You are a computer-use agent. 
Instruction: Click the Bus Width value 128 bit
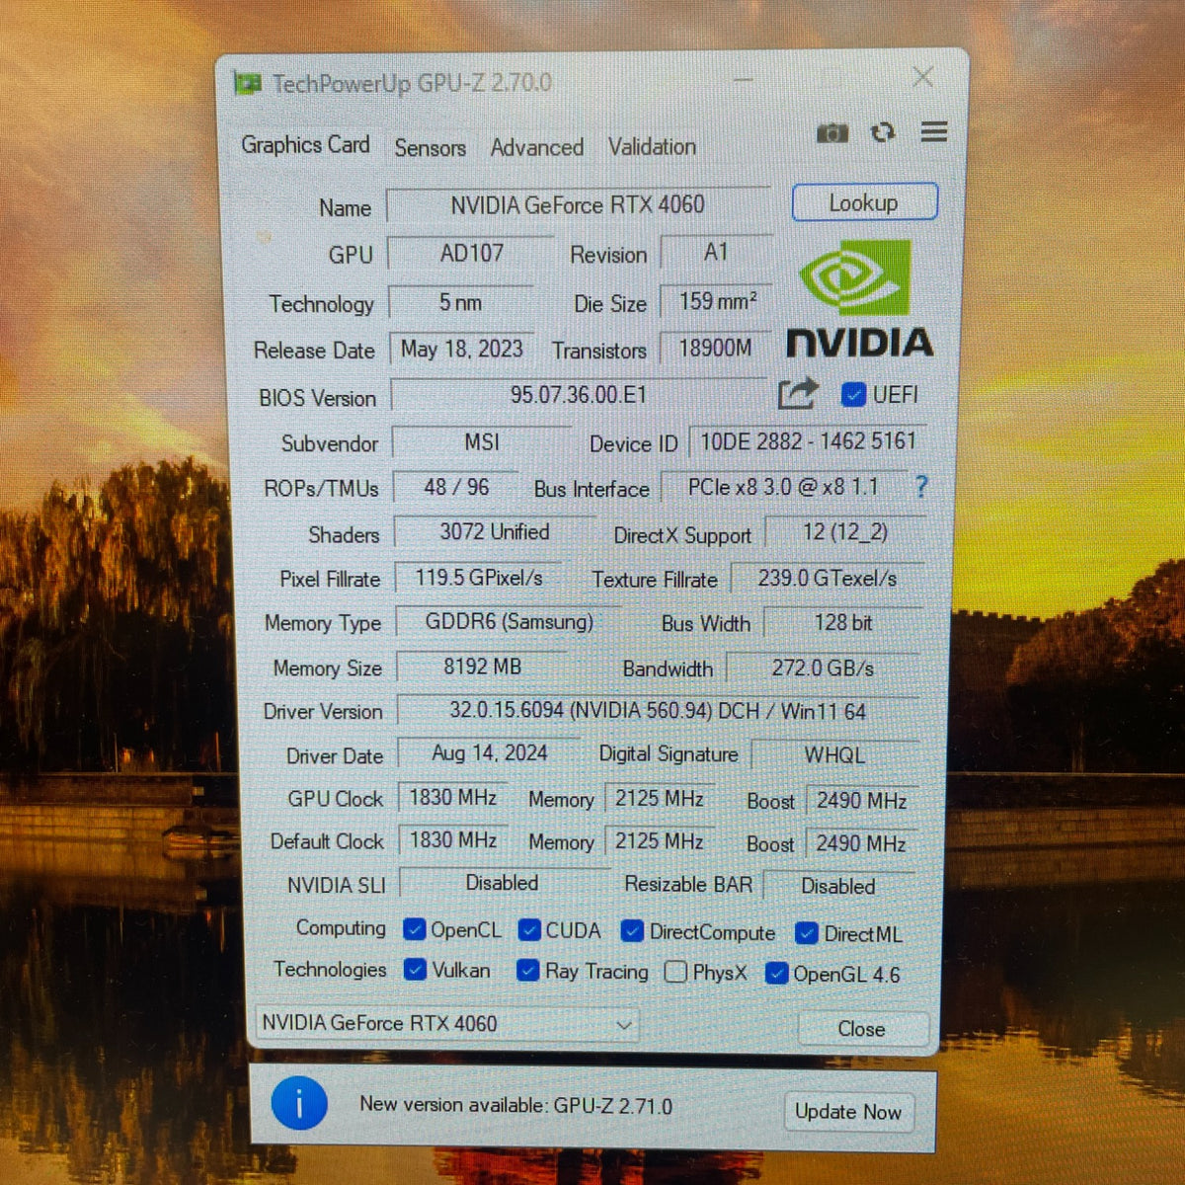coord(843,623)
